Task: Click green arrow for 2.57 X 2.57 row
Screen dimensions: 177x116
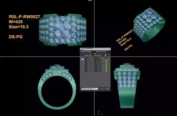Action: [x=106, y=63]
